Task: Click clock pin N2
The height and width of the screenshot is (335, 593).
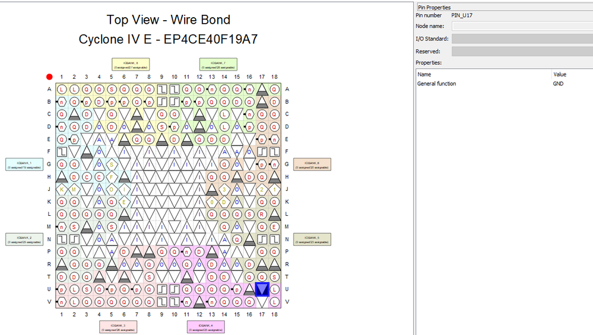Action: click(x=74, y=239)
